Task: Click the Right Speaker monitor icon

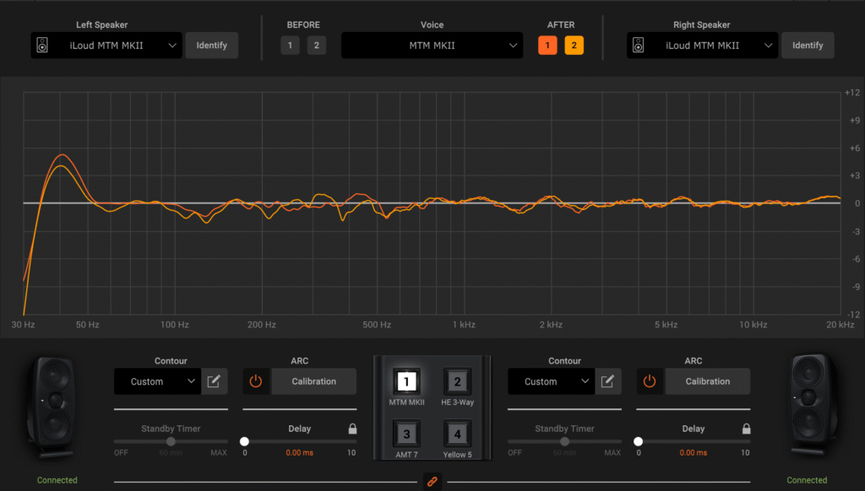Action: tap(639, 46)
